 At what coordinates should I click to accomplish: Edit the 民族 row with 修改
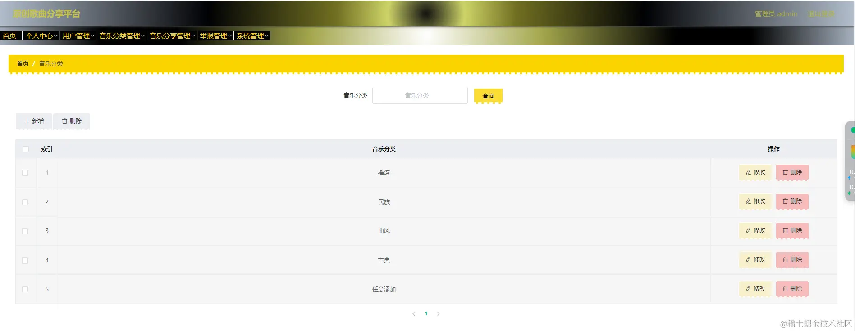pos(755,201)
